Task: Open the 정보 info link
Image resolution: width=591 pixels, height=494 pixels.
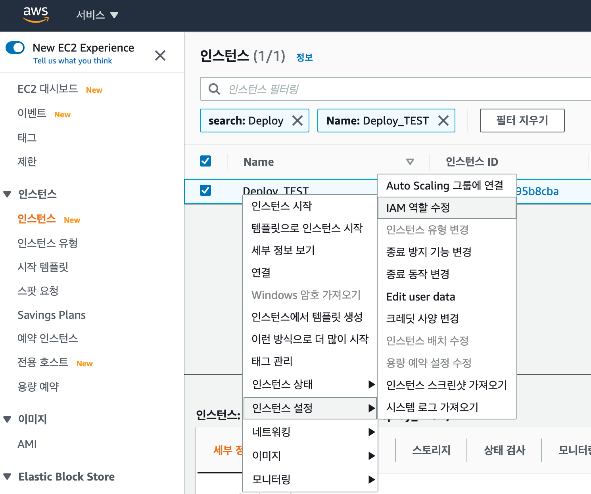Action: click(305, 57)
